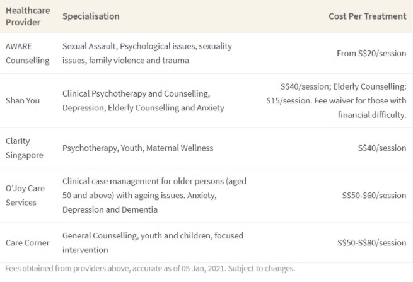This screenshot has width=413, height=282.
Task: Click the From S$20/session price
Action: (371, 54)
